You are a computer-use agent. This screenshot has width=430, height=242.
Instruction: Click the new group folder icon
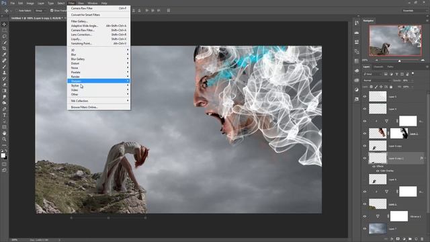tap(410, 239)
